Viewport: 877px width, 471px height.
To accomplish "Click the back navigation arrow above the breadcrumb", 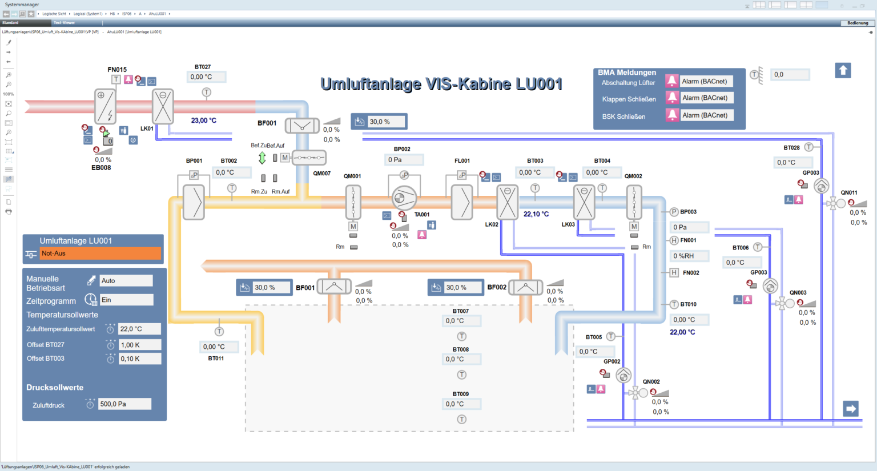I will [x=6, y=14].
